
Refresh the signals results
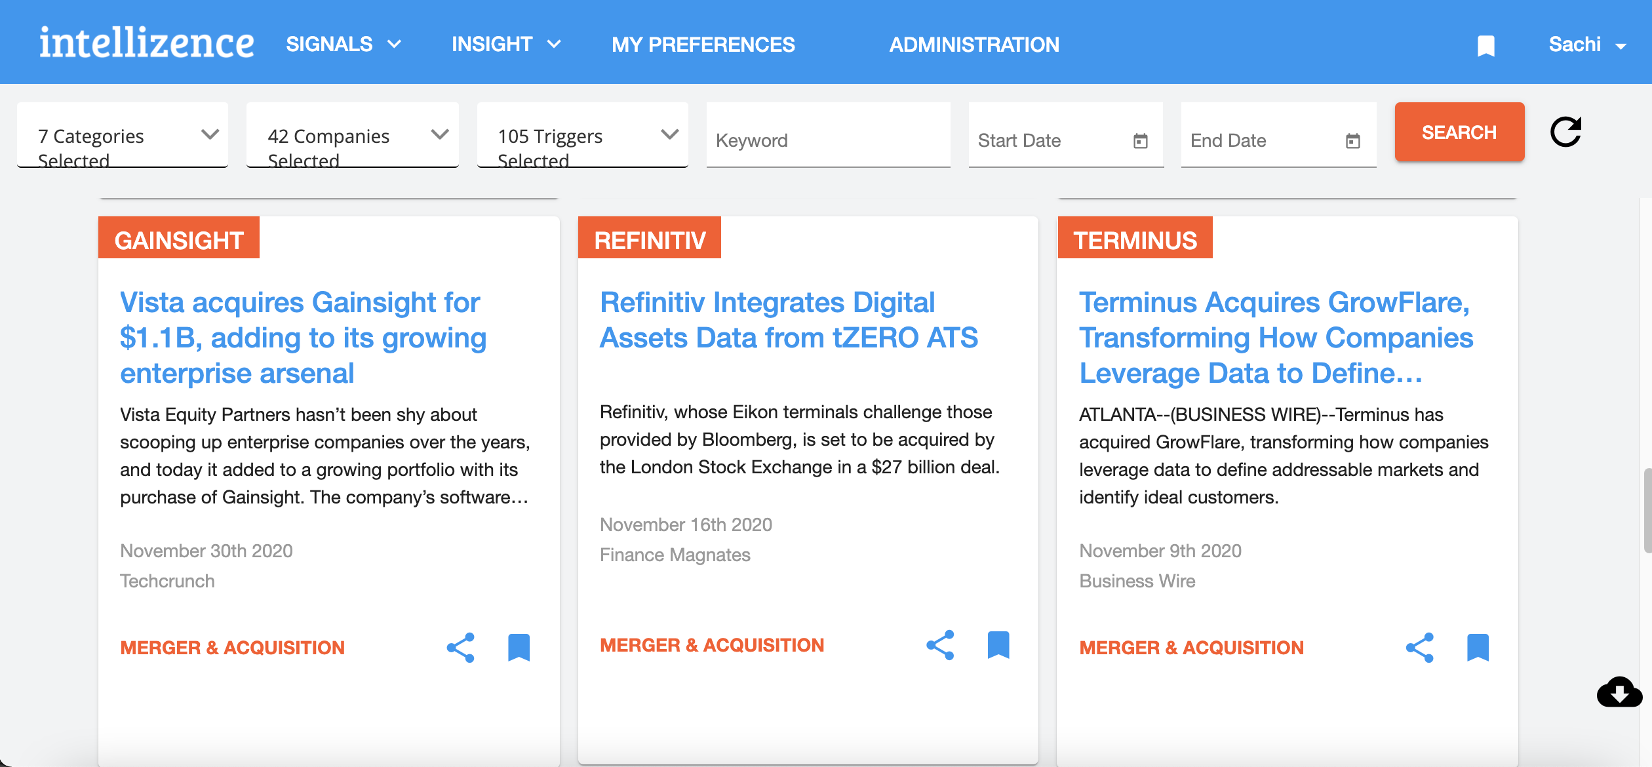(1567, 132)
